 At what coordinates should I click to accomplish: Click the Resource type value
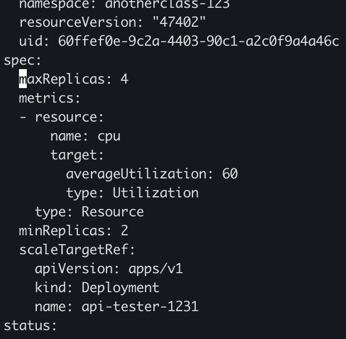[113, 212]
